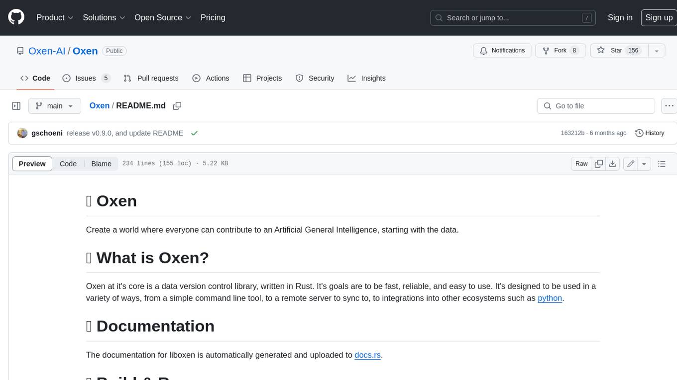Open the more file actions menu

coord(669,106)
